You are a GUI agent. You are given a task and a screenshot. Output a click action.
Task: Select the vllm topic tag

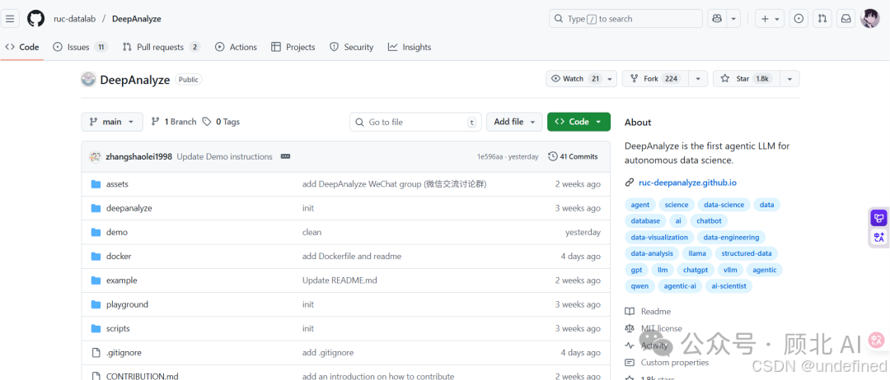click(729, 270)
